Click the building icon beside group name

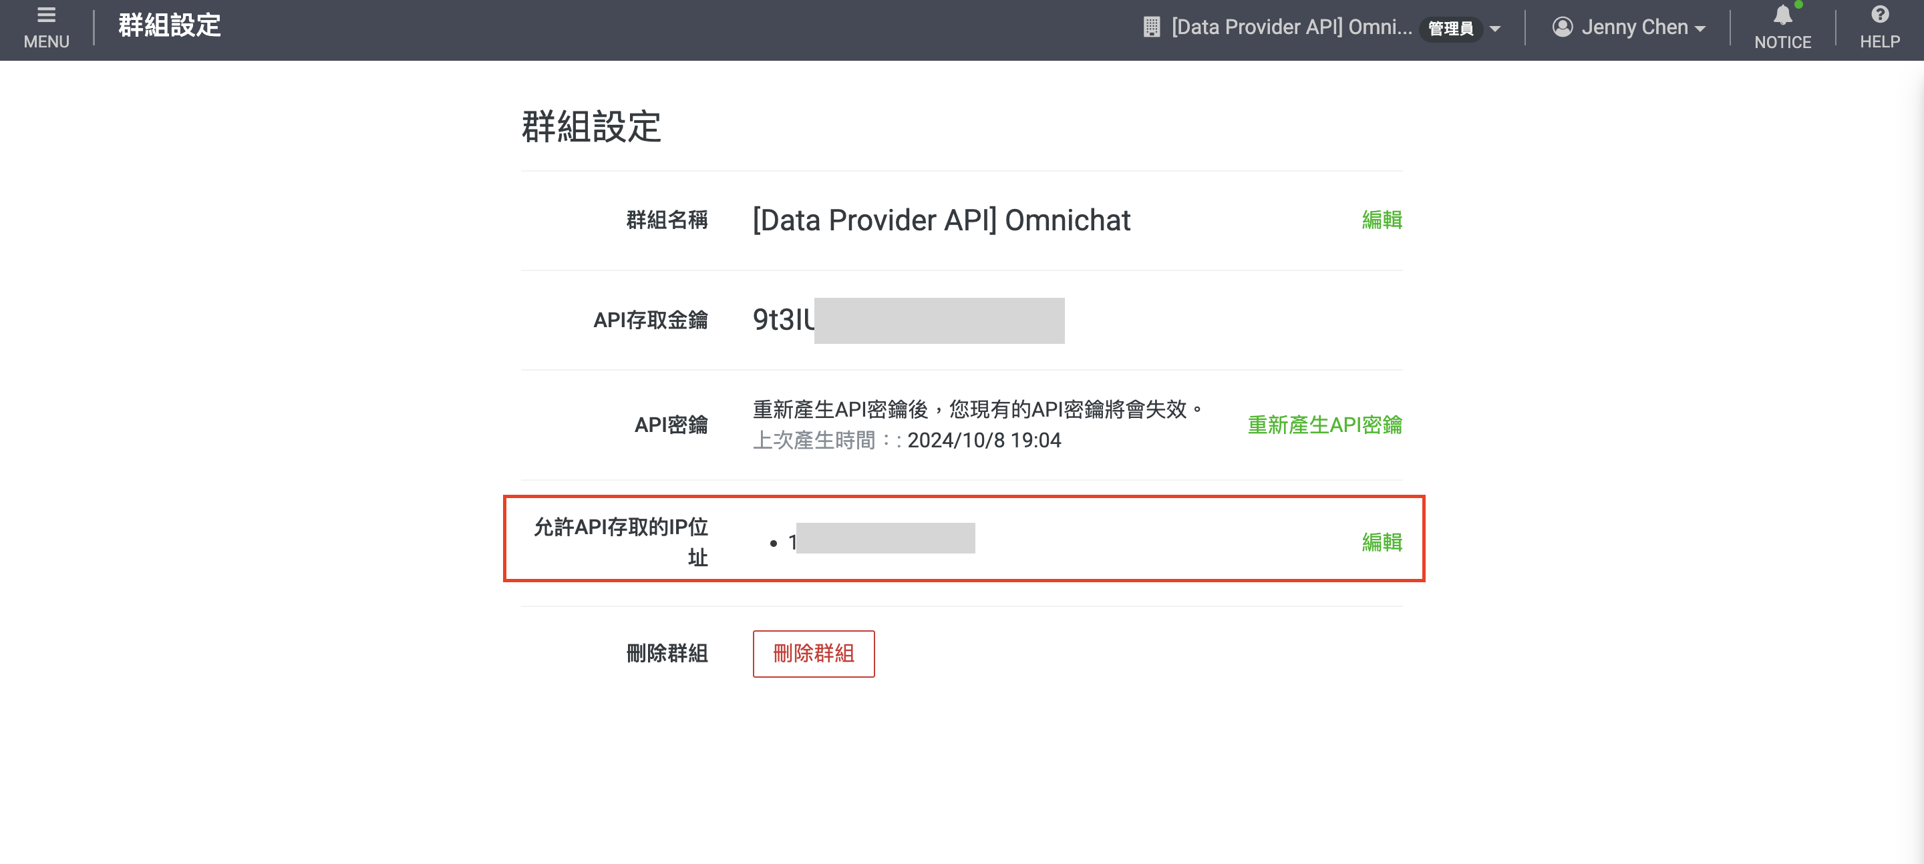click(1151, 27)
